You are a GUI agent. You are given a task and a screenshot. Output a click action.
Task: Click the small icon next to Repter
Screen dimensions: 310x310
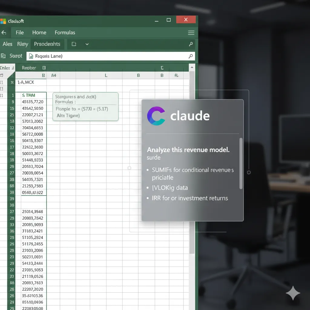44,68
